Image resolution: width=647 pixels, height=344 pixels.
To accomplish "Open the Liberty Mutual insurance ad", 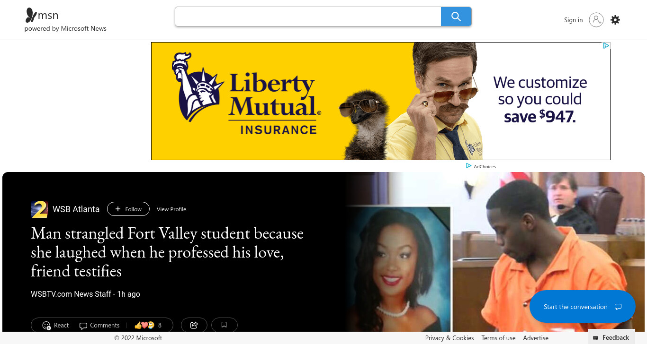I will tap(381, 101).
